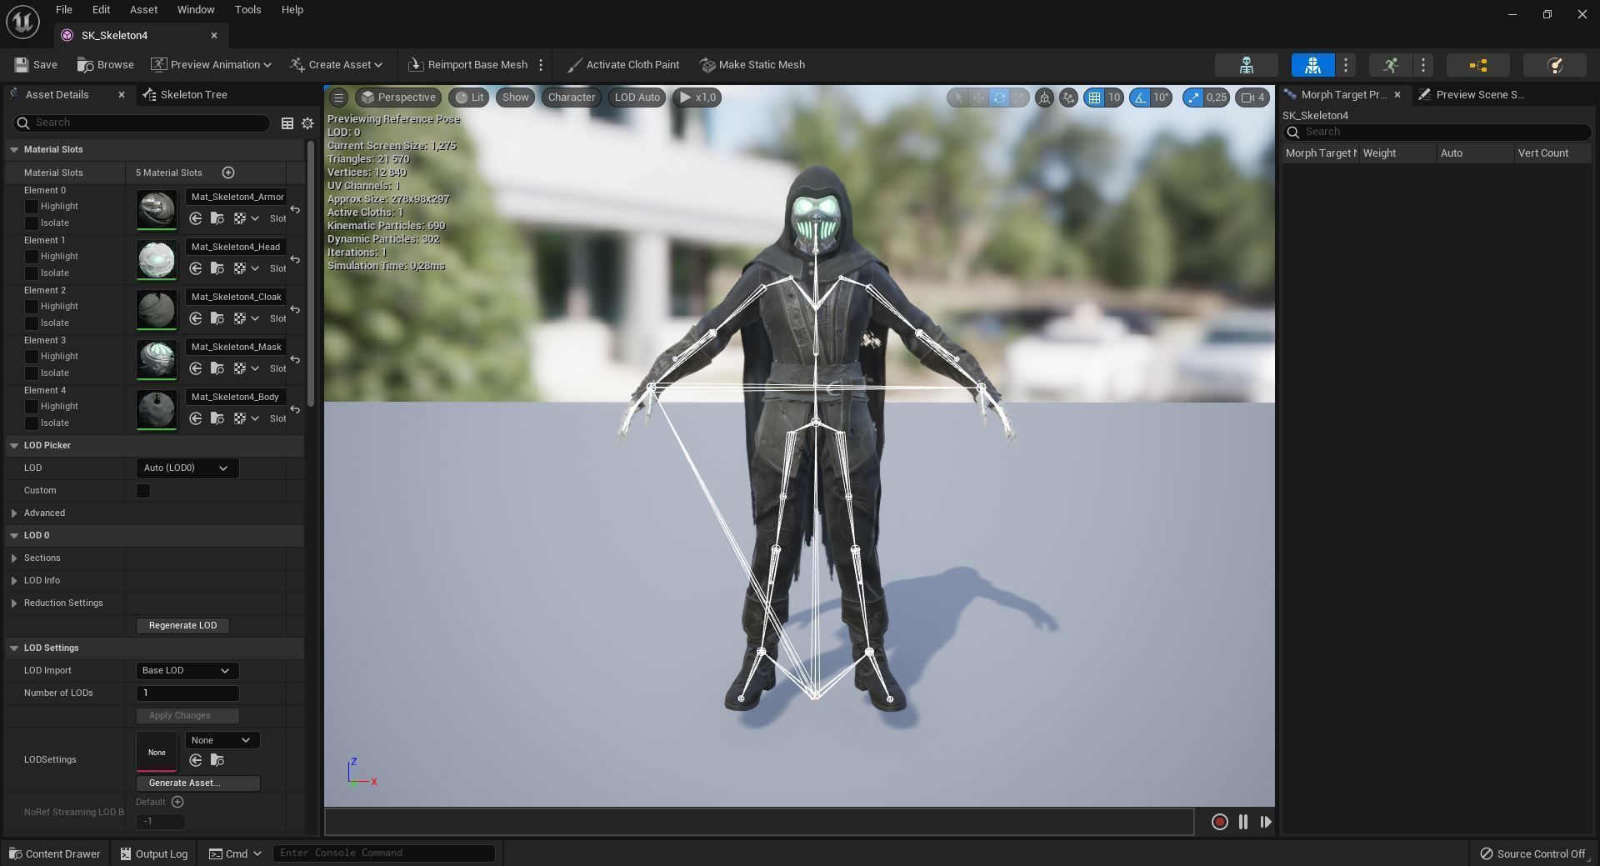Expand the Sections row

pos(14,558)
